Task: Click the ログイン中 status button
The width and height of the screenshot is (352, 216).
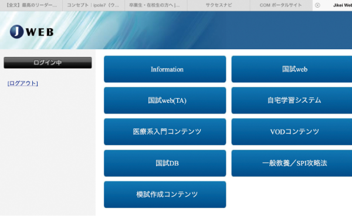Action: tap(48, 63)
